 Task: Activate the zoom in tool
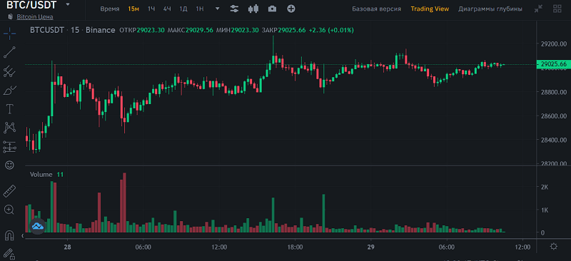[x=9, y=210]
